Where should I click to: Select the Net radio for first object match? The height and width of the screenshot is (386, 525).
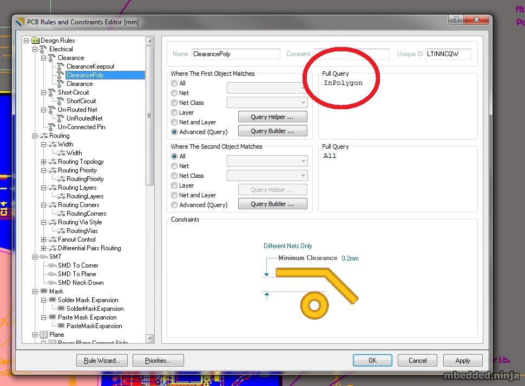(174, 93)
